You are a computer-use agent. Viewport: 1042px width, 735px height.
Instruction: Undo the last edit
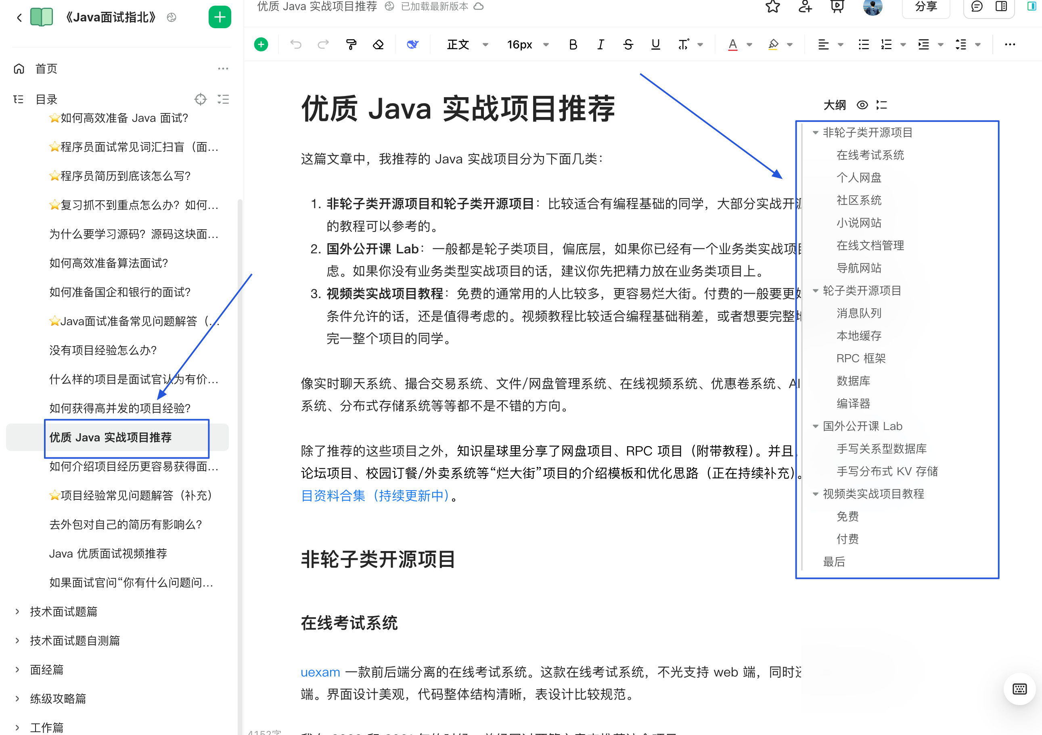296,44
